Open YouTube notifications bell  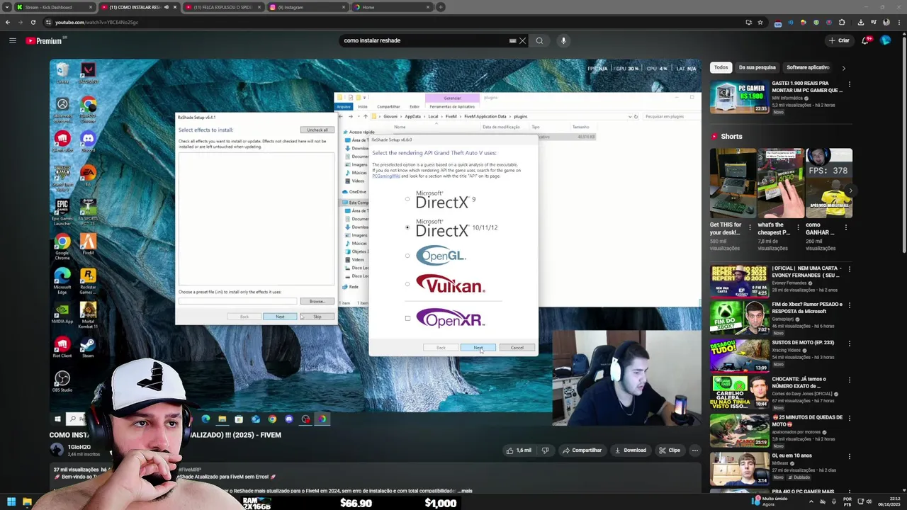865,40
